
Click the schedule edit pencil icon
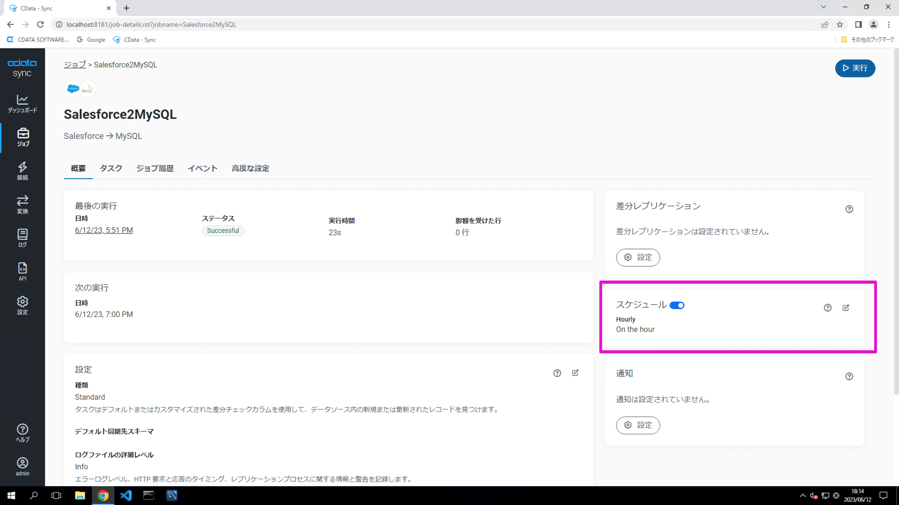846,308
